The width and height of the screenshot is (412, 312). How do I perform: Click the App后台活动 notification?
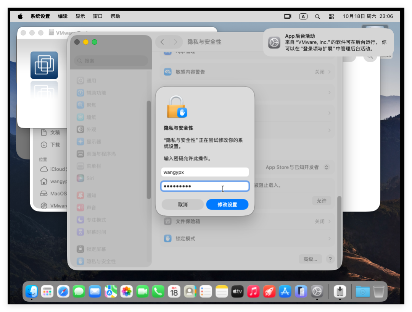pos(328,42)
